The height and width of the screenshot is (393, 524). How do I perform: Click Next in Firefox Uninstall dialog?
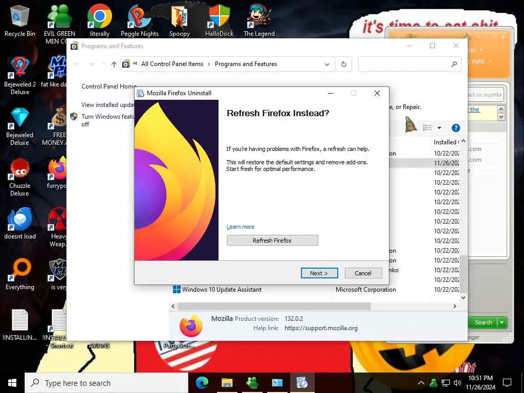pyautogui.click(x=319, y=273)
